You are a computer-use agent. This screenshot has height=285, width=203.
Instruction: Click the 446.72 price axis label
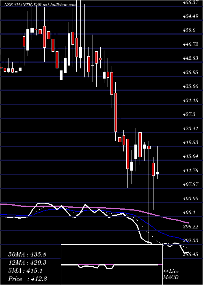tap(190, 44)
